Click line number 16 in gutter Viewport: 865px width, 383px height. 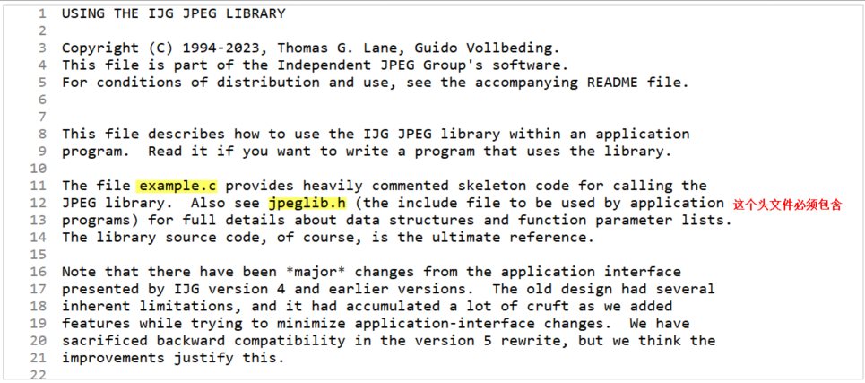coord(39,272)
